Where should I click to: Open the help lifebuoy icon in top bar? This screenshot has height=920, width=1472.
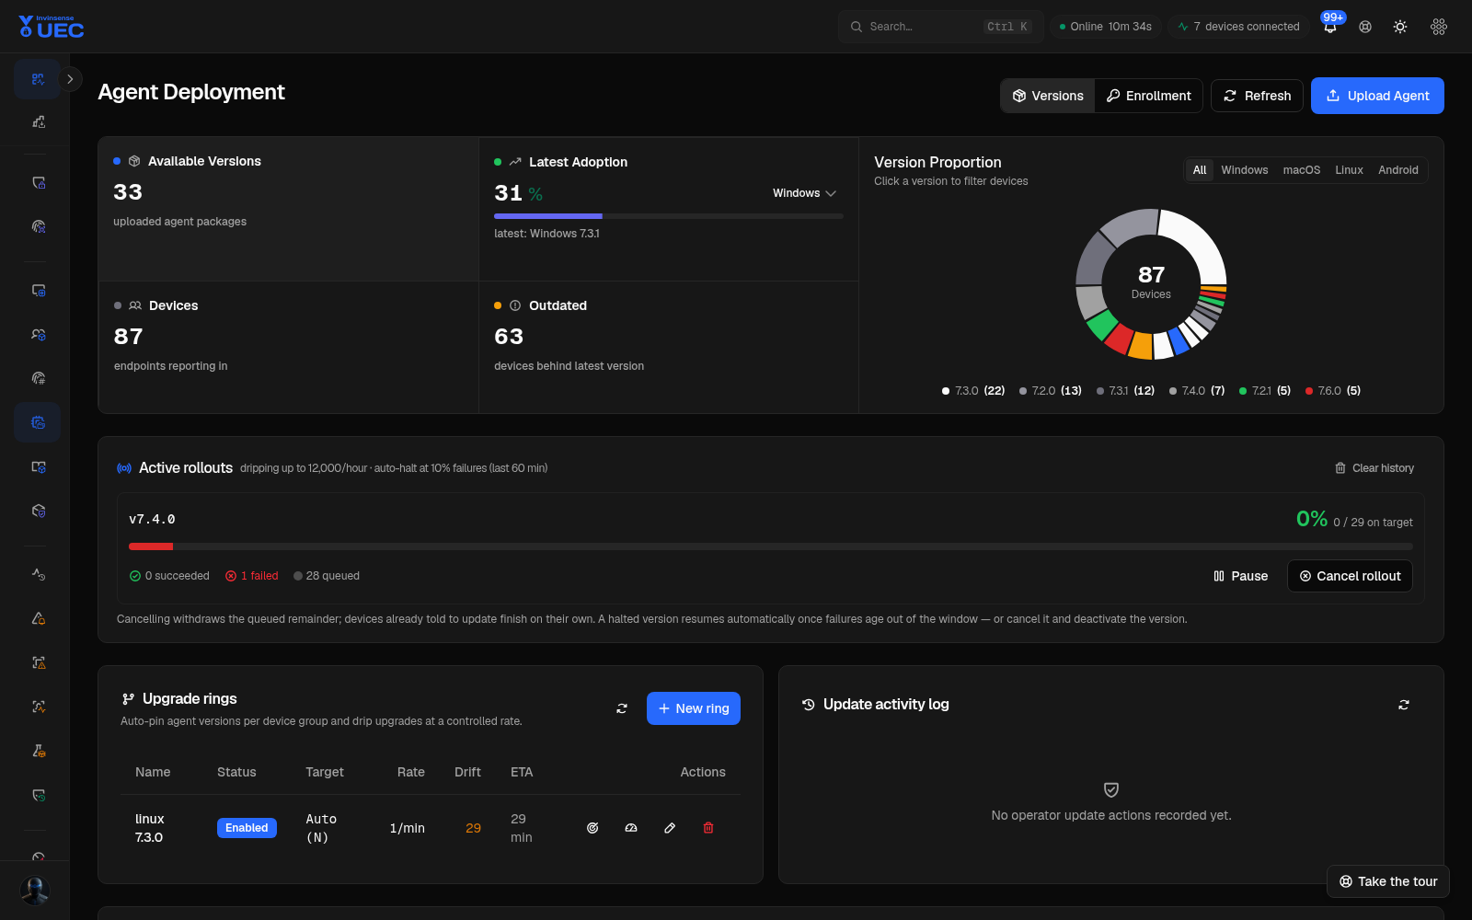click(1365, 27)
